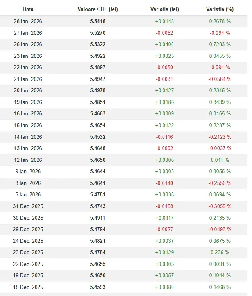This screenshot has width=252, height=296.
Task: Select the 28 Ian. 2026 date cell
Action: pos(28,21)
